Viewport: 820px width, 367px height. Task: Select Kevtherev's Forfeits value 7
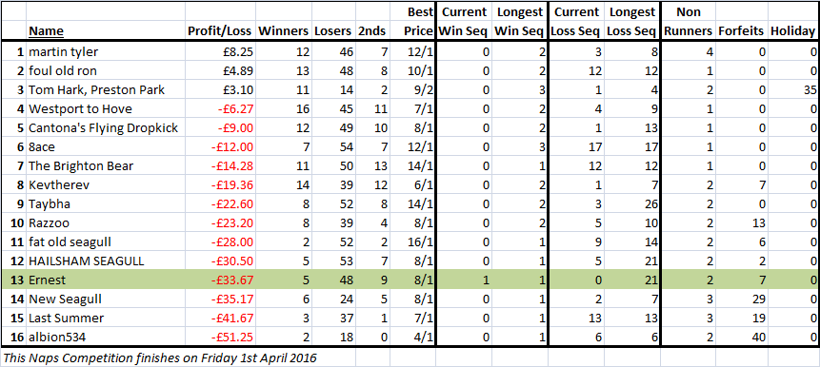point(741,185)
